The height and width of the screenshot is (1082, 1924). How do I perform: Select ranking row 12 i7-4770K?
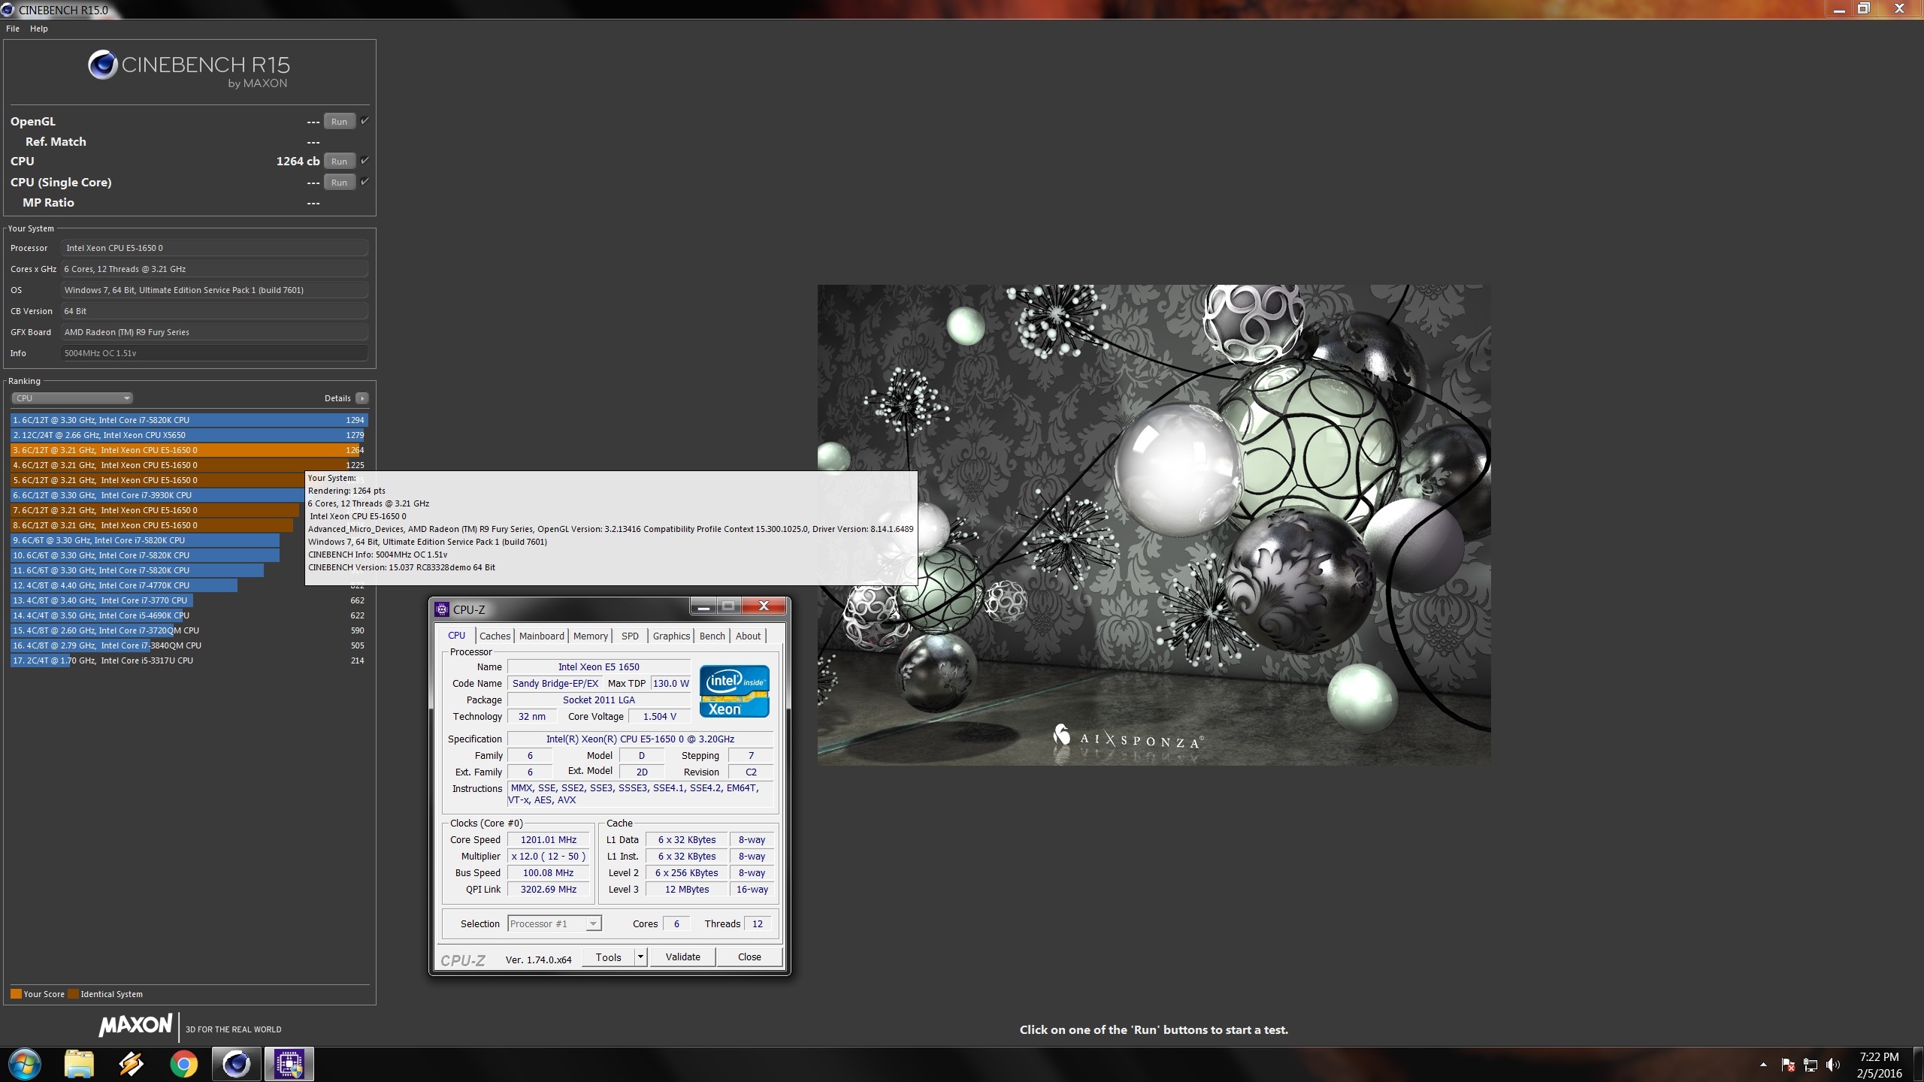pyautogui.click(x=189, y=585)
